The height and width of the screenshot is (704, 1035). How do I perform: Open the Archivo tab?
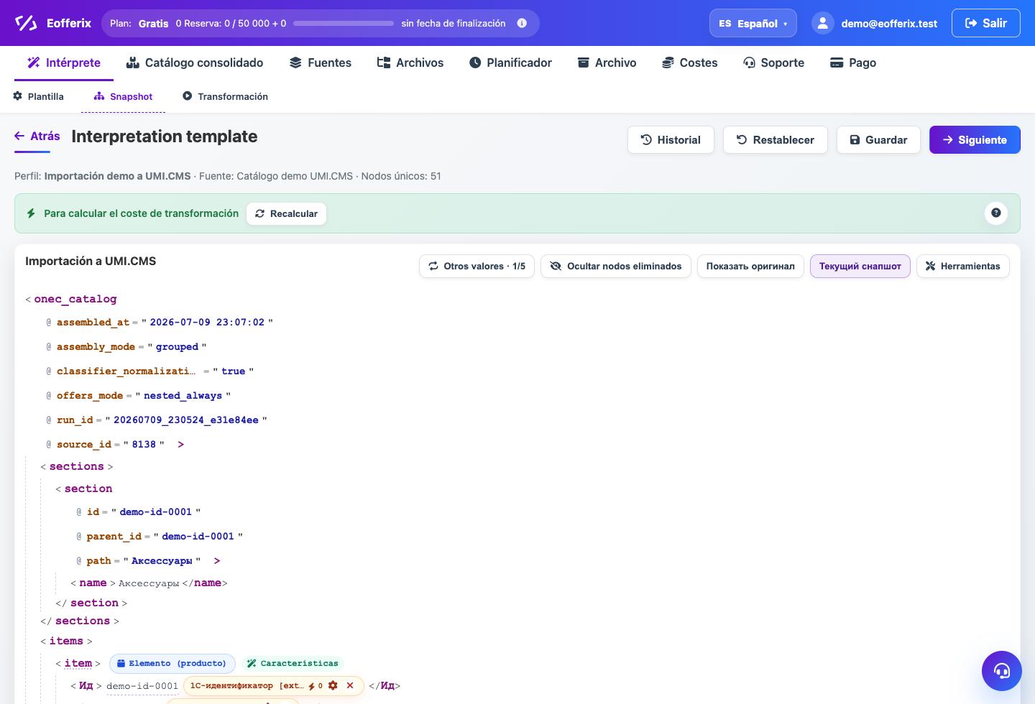pyautogui.click(x=607, y=62)
